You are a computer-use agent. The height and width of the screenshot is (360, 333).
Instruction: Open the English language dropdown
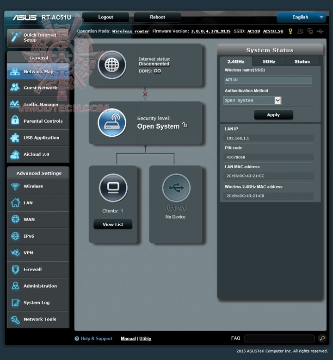click(x=302, y=17)
